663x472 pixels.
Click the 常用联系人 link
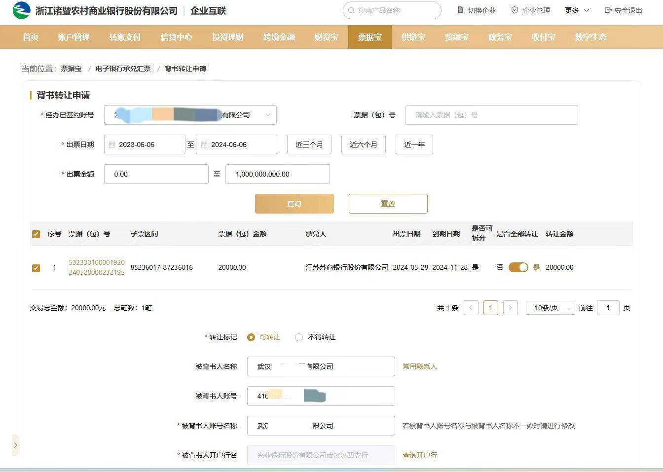click(420, 366)
